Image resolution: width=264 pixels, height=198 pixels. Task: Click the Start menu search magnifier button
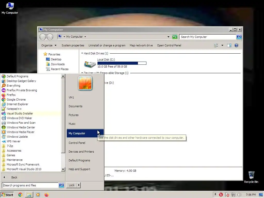coord(61,185)
